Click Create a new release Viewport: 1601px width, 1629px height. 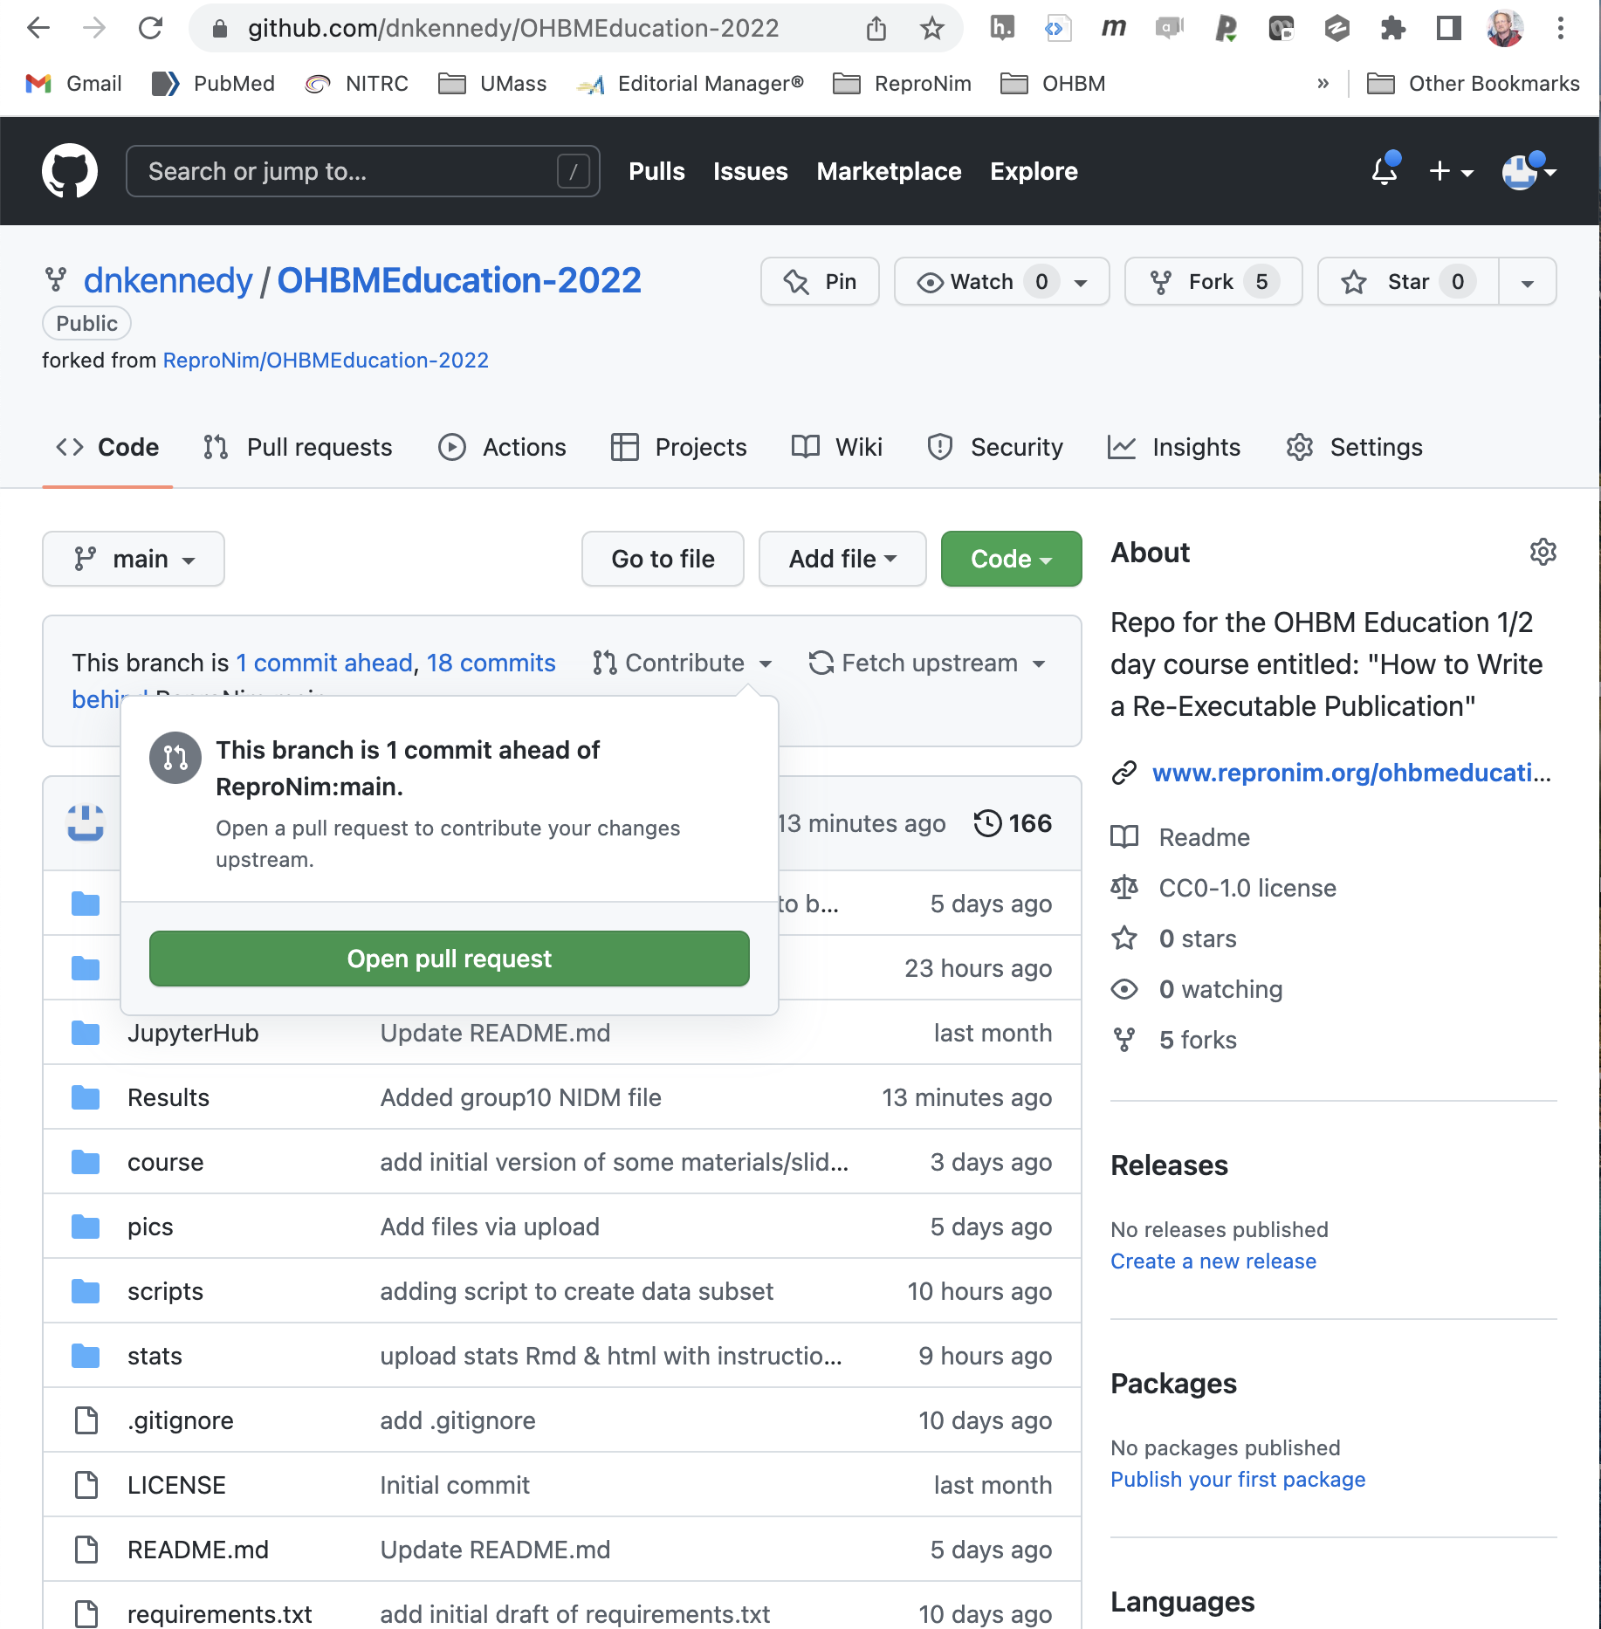pyautogui.click(x=1213, y=1261)
